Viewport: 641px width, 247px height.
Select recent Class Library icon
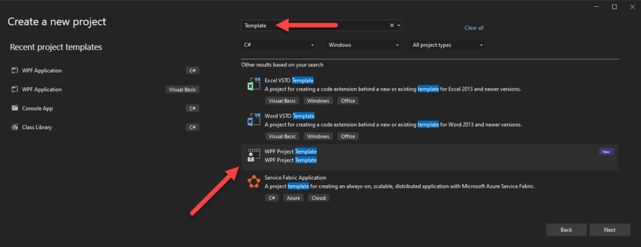(x=15, y=127)
